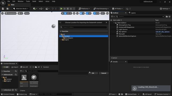Click the Stop simulation button

pyautogui.click(x=68, y=9)
